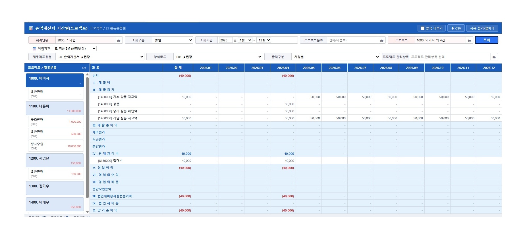The width and height of the screenshot is (527, 237).
Task: Click the 세목 접기/펼치기 button
Action: 482,28
